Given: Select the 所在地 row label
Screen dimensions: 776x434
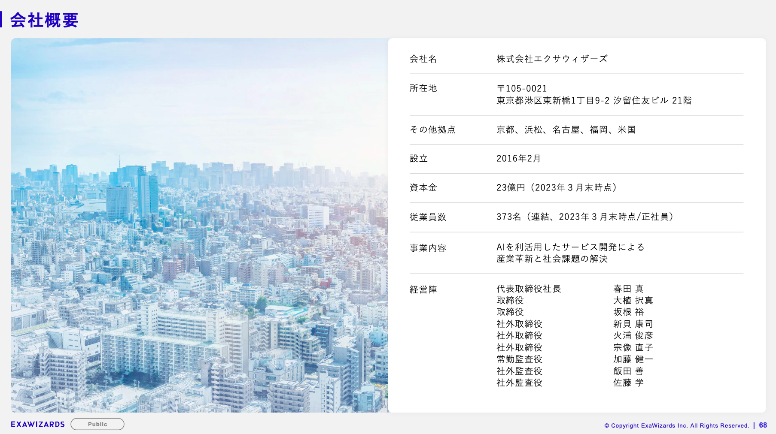Looking at the screenshot, I should [x=423, y=88].
